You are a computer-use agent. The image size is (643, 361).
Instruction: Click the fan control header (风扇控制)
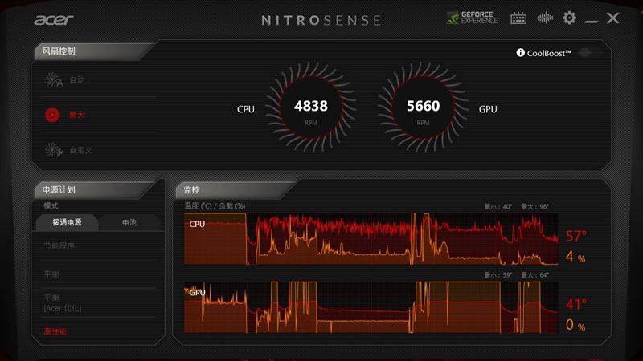click(59, 51)
